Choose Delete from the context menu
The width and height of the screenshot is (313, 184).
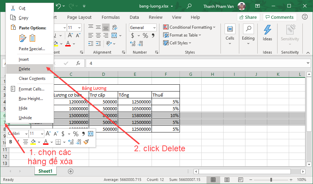pyautogui.click(x=30, y=69)
